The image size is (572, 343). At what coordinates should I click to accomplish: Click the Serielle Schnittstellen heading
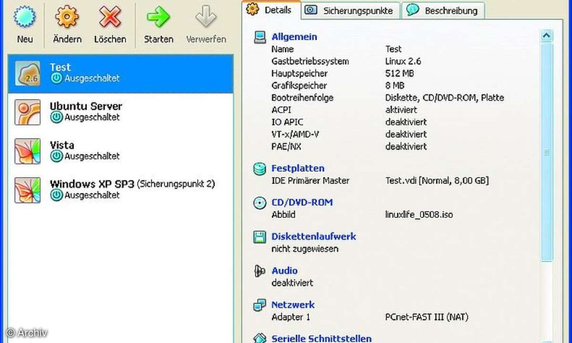coord(321,338)
